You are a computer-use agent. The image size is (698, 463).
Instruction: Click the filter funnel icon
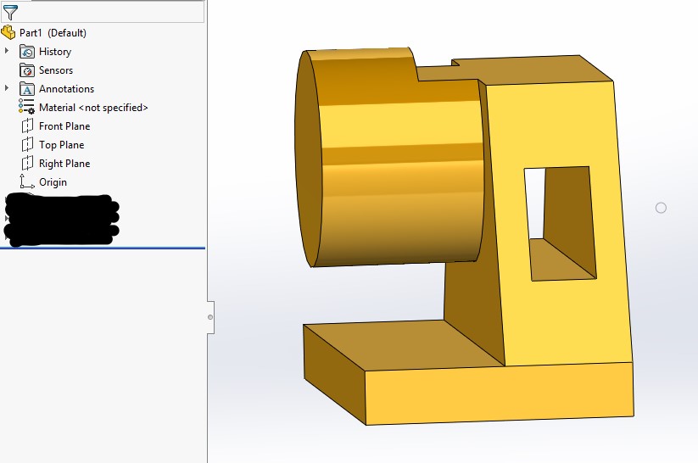[10, 12]
